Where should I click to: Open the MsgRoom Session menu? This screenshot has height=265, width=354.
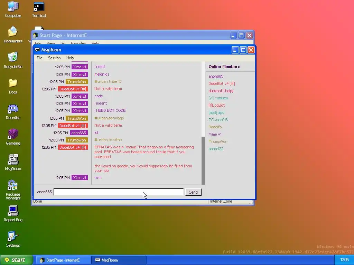[x=54, y=58]
